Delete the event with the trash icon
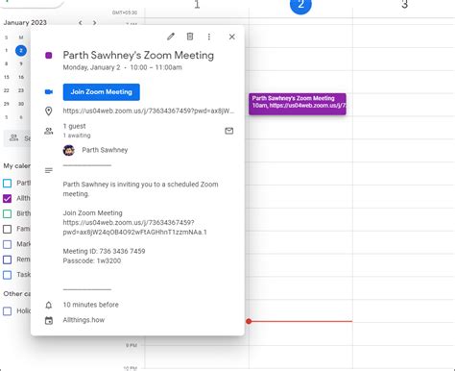Screen dimensions: 455x371 click(190, 37)
